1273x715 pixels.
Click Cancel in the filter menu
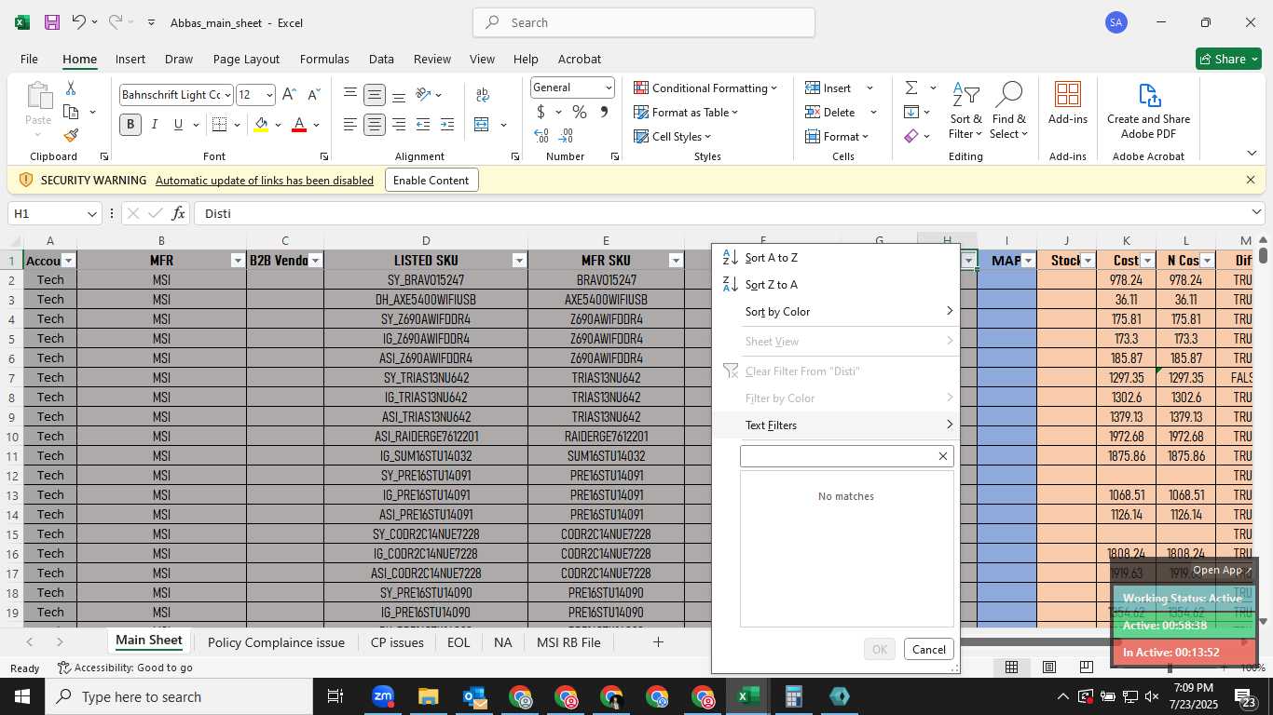pyautogui.click(x=928, y=649)
